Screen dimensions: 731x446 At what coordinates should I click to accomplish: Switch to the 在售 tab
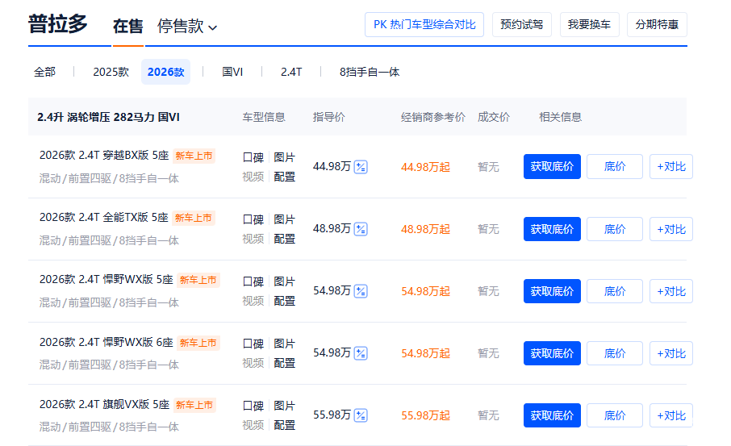click(127, 26)
